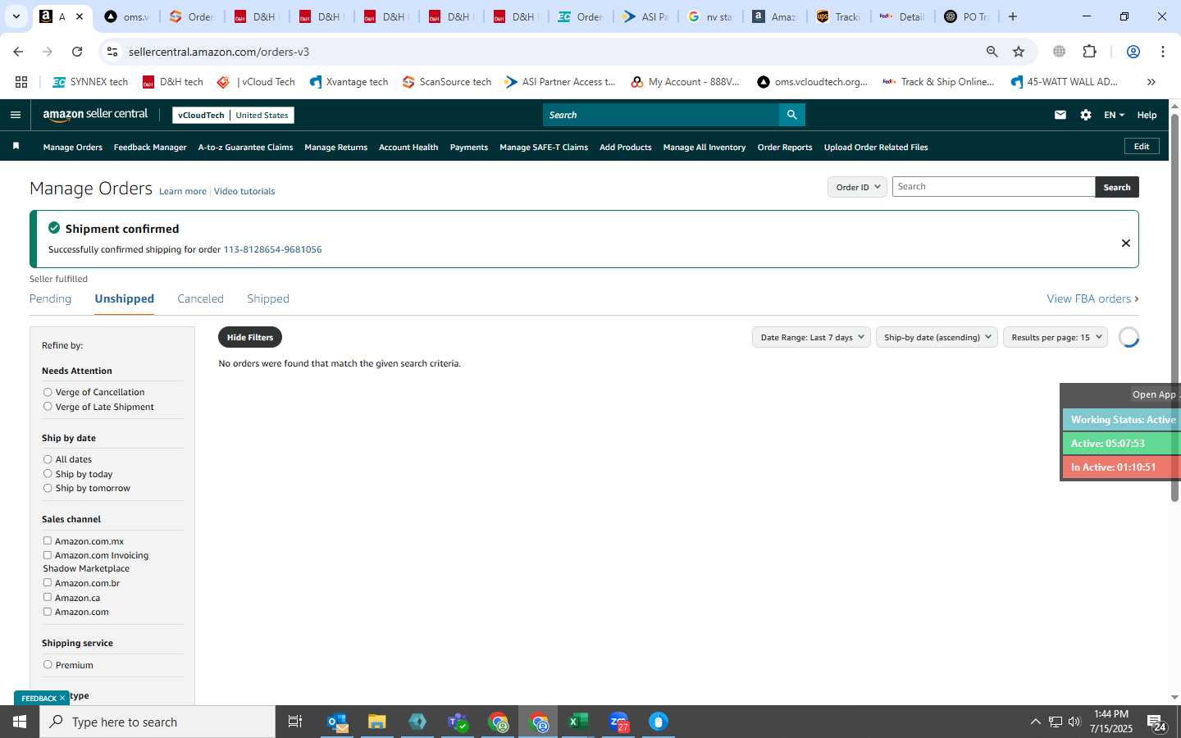The height and width of the screenshot is (738, 1181).
Task: Open Excel from the taskbar
Action: (578, 722)
